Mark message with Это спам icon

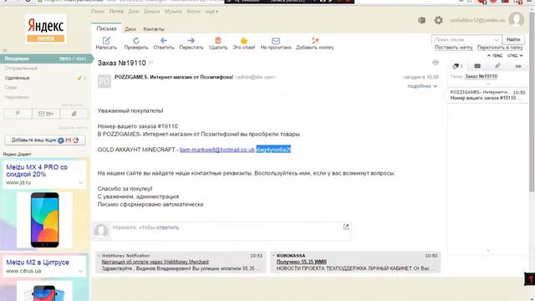tap(243, 41)
